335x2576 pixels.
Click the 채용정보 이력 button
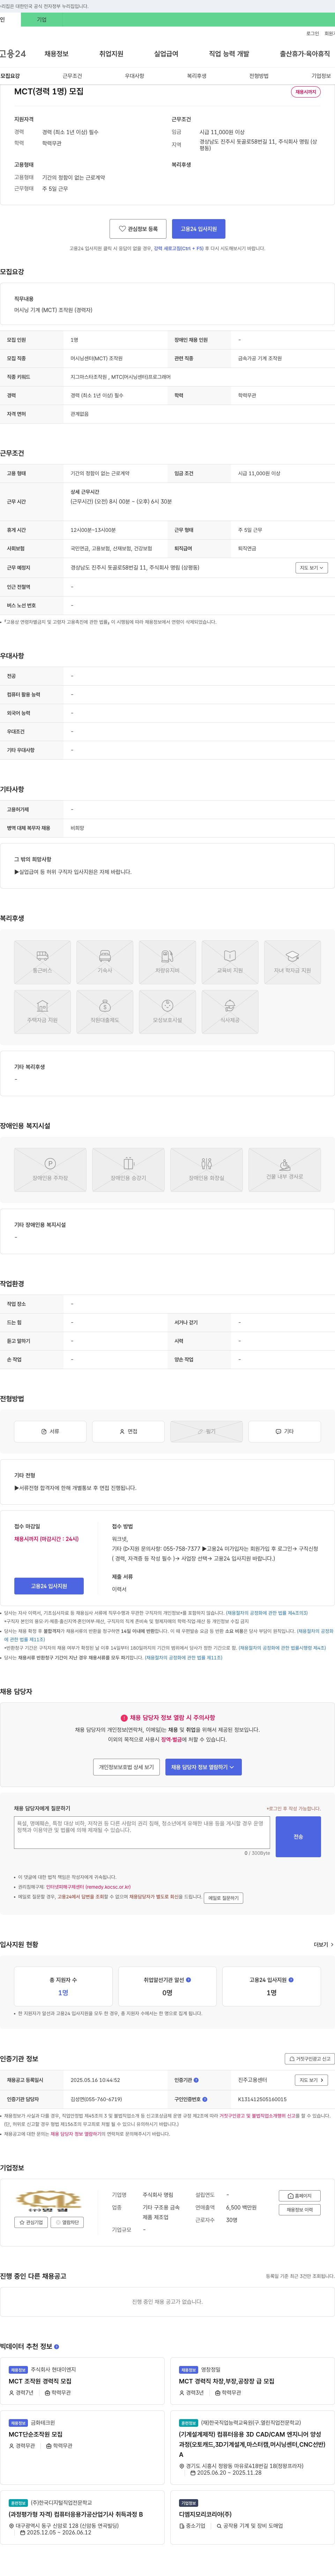[x=300, y=2210]
